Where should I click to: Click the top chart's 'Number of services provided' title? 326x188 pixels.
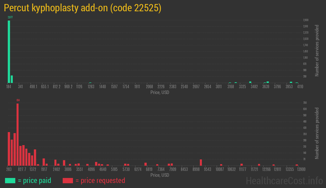[x=317, y=50]
